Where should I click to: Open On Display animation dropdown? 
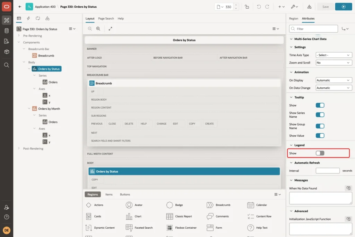tap(334, 80)
